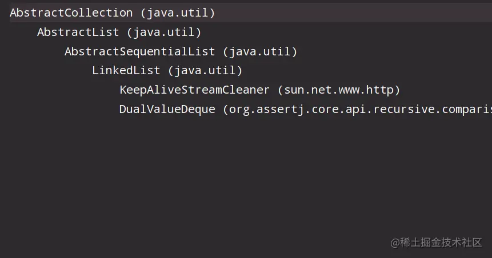Click the (sun.net.www.http) package label

tap(338, 90)
